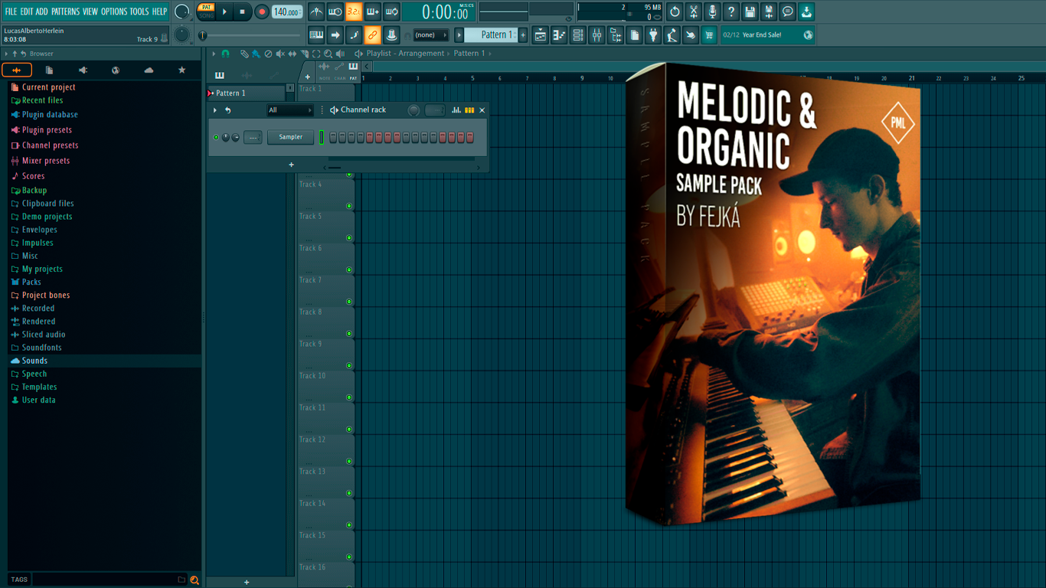Open the Mixer view icon
Screen dimensions: 1046x588
[597, 34]
